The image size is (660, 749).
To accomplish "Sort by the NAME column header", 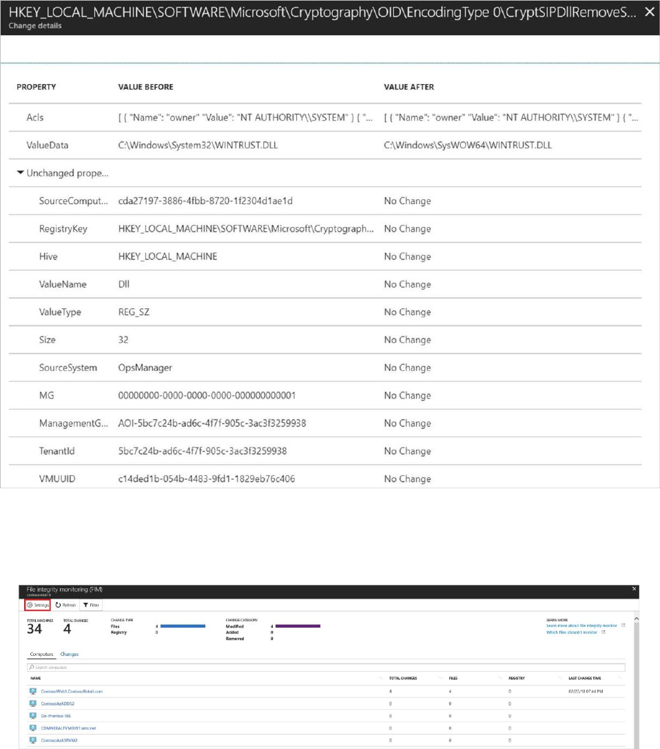I will 36,678.
